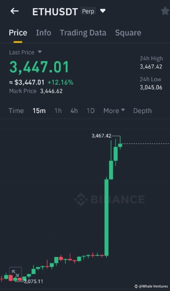Image resolution: width=170 pixels, height=291 pixels.
Task: Switch chart to 1h timeframe
Action: tap(58, 111)
